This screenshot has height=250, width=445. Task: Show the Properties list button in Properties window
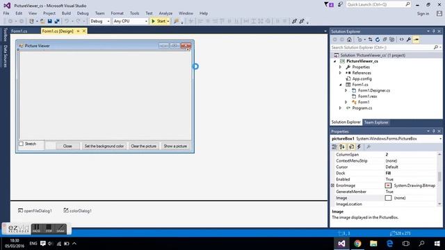tap(351, 147)
